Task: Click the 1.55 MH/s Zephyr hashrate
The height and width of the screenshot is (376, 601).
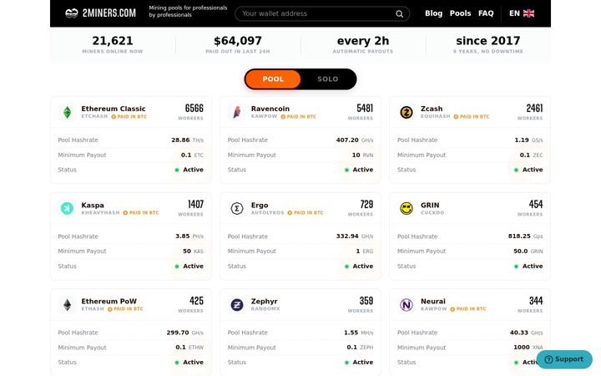Action: [358, 333]
